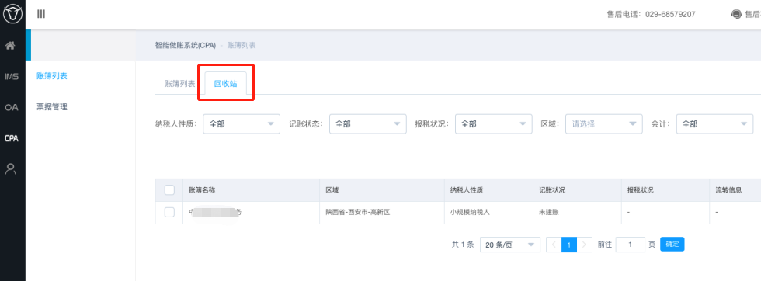The image size is (761, 281).
Task: Expand the 区域 请选择 dropdown
Action: pyautogui.click(x=604, y=123)
